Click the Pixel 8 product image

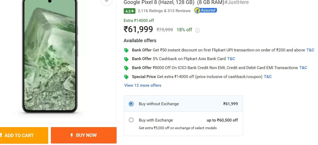point(50,58)
